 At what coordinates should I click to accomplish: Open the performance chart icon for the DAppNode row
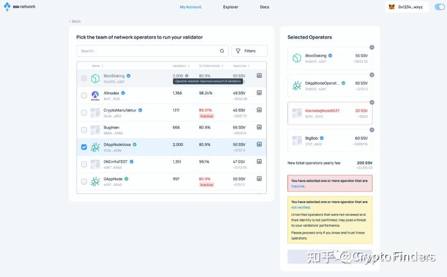[x=259, y=179]
